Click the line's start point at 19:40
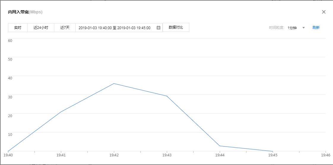This screenshot has width=333, height=165. point(8,151)
